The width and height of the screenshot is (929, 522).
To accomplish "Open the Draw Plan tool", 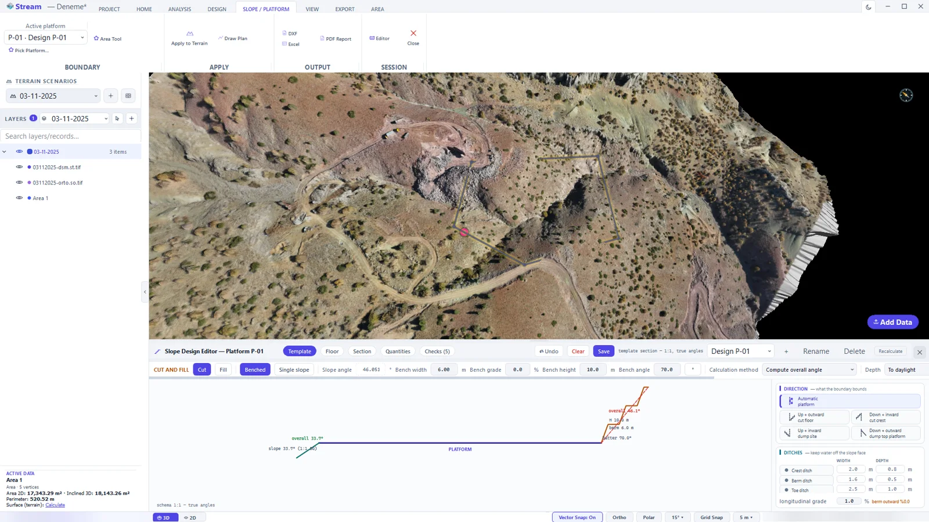I will coord(233,38).
